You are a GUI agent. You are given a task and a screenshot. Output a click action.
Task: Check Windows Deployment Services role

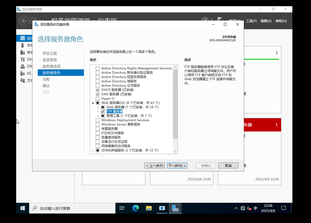(x=98, y=120)
